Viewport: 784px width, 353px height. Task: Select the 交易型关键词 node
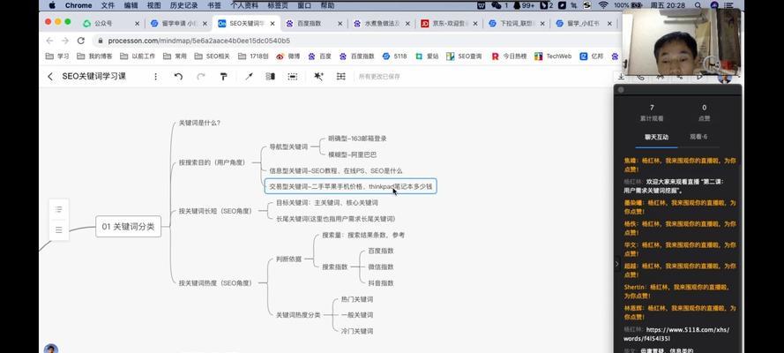tap(350, 186)
